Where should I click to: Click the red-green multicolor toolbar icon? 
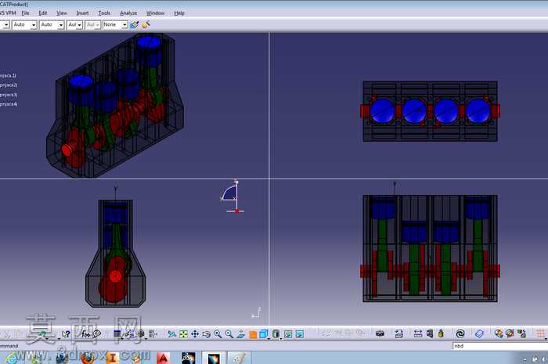[x=521, y=334]
